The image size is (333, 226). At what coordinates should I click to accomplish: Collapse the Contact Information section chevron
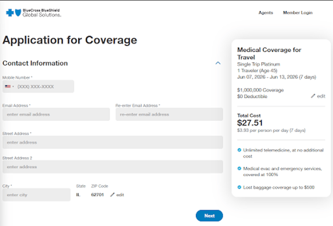[218, 63]
